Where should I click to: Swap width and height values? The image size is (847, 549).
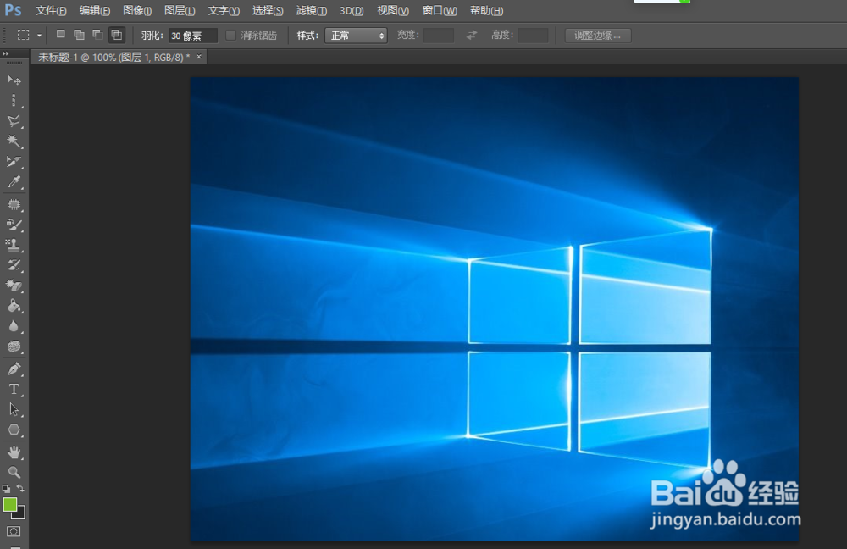point(472,35)
